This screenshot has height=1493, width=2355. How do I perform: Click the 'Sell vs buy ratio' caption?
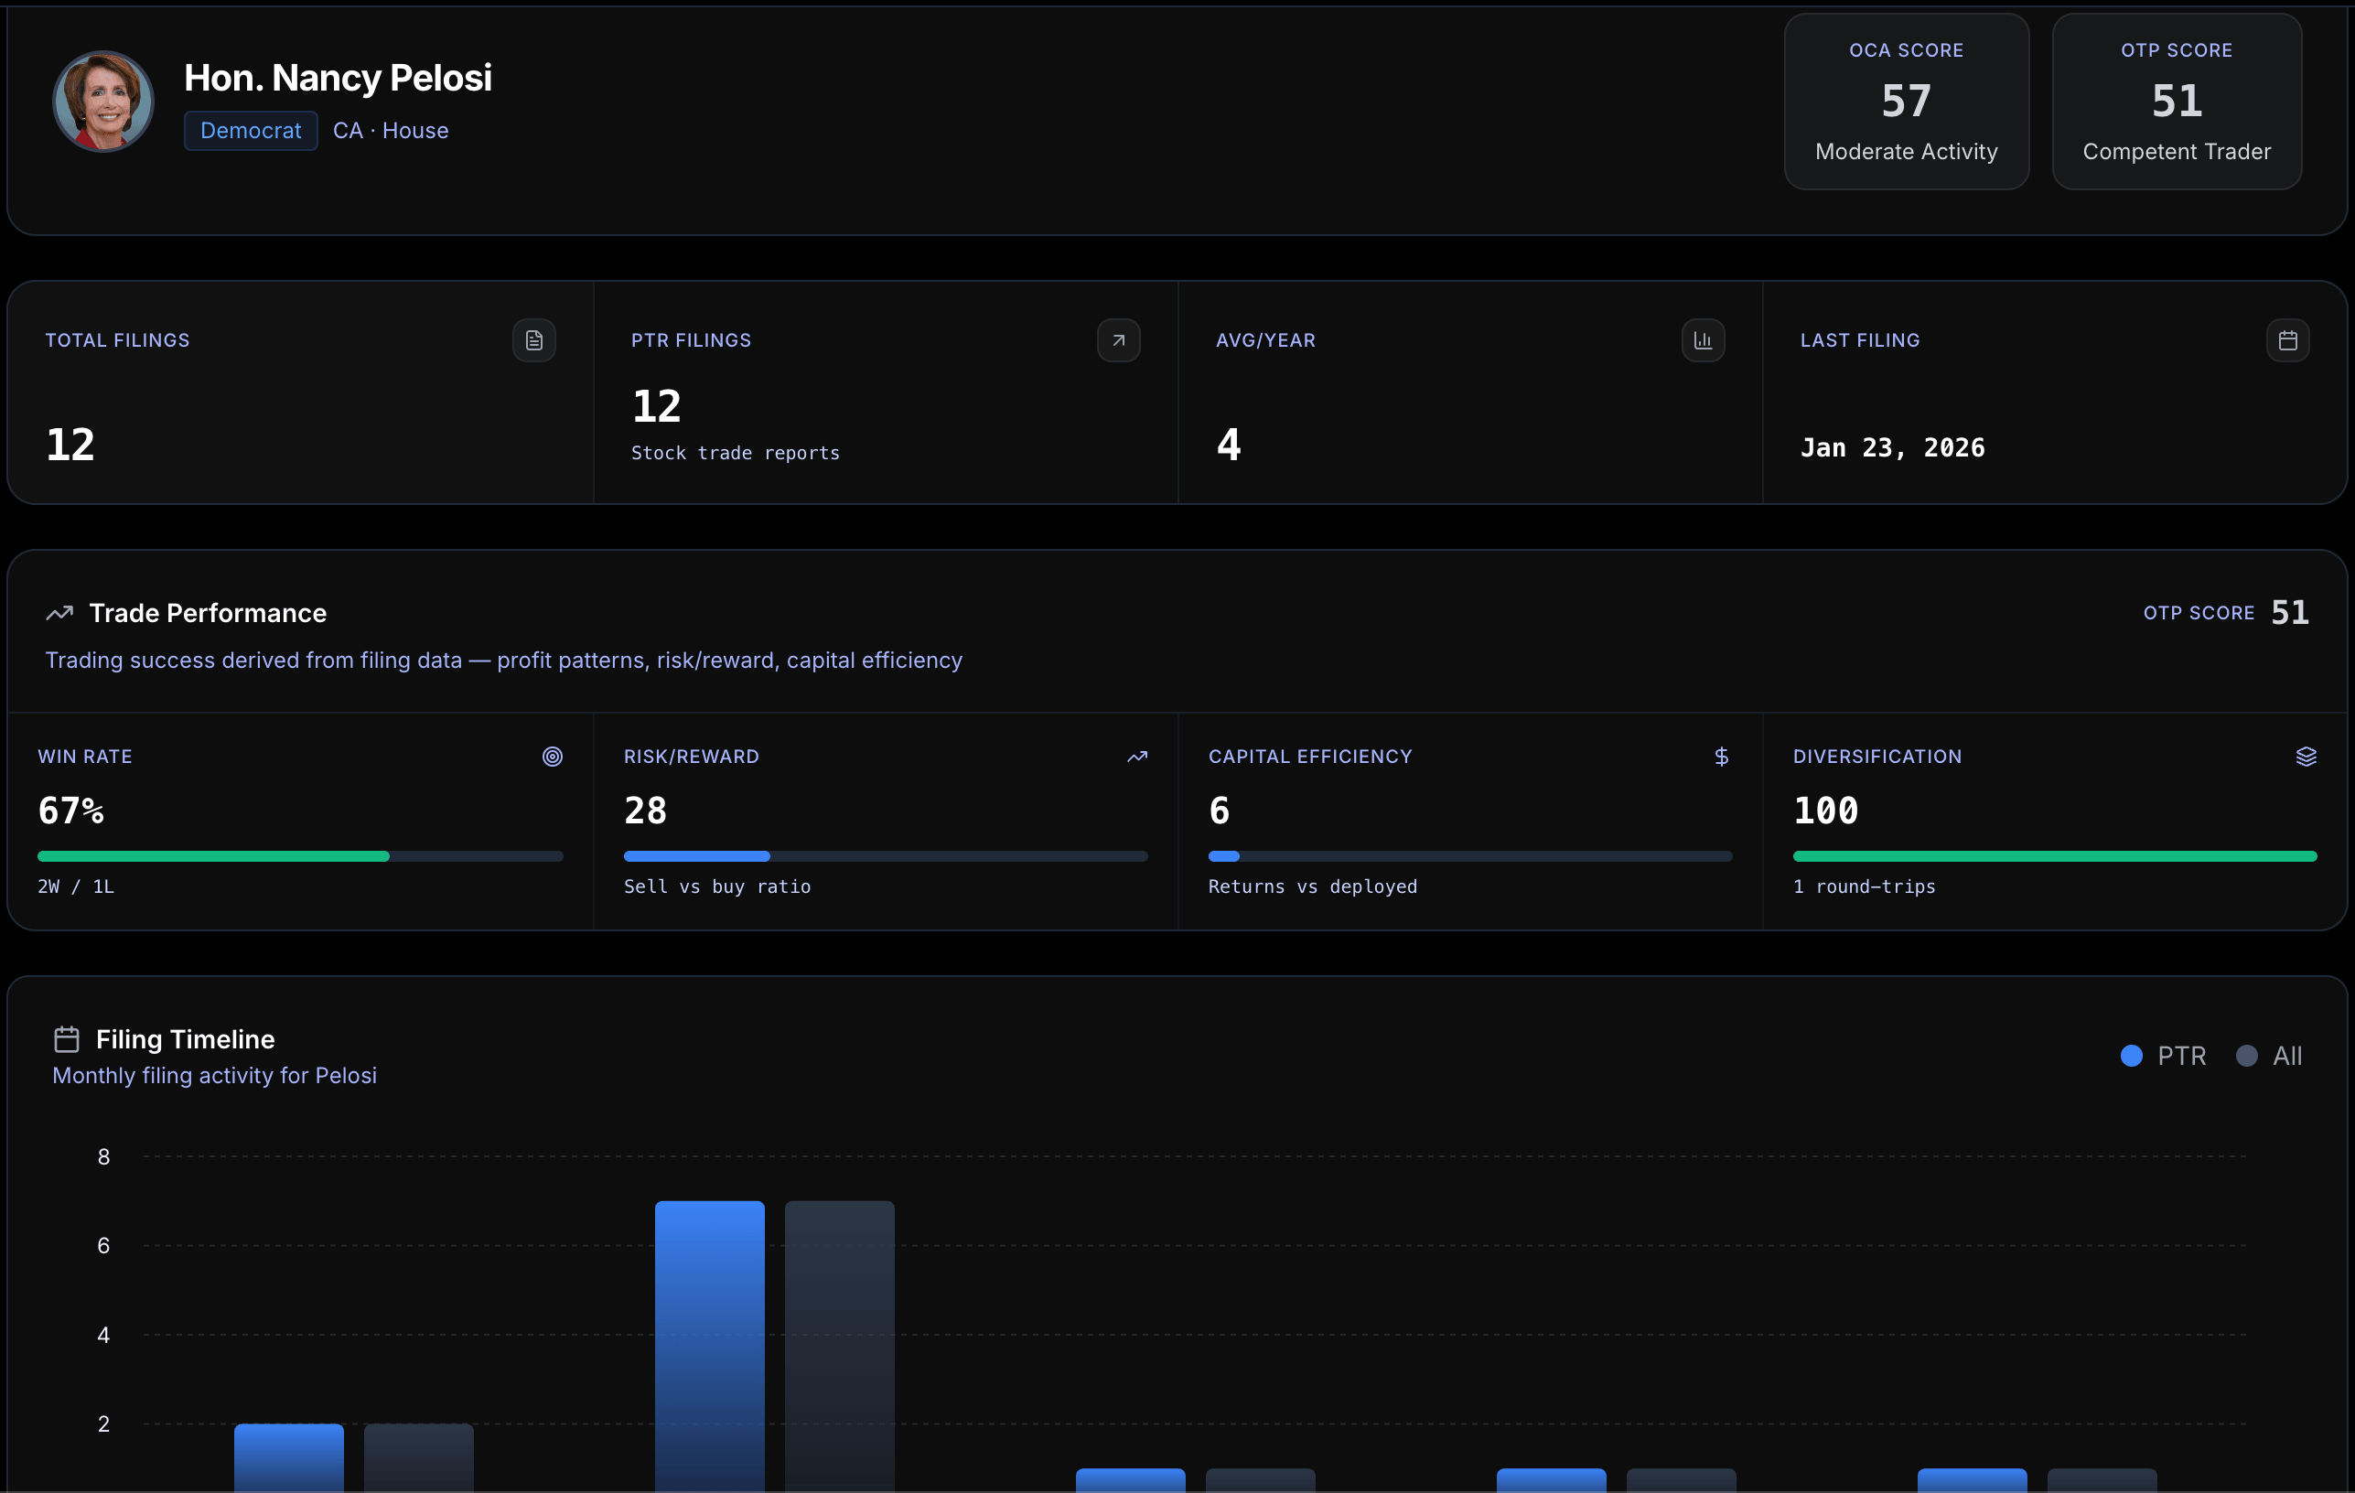coord(717,886)
